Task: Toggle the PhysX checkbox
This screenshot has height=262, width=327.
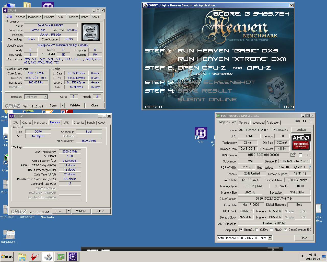Action: 271,230
